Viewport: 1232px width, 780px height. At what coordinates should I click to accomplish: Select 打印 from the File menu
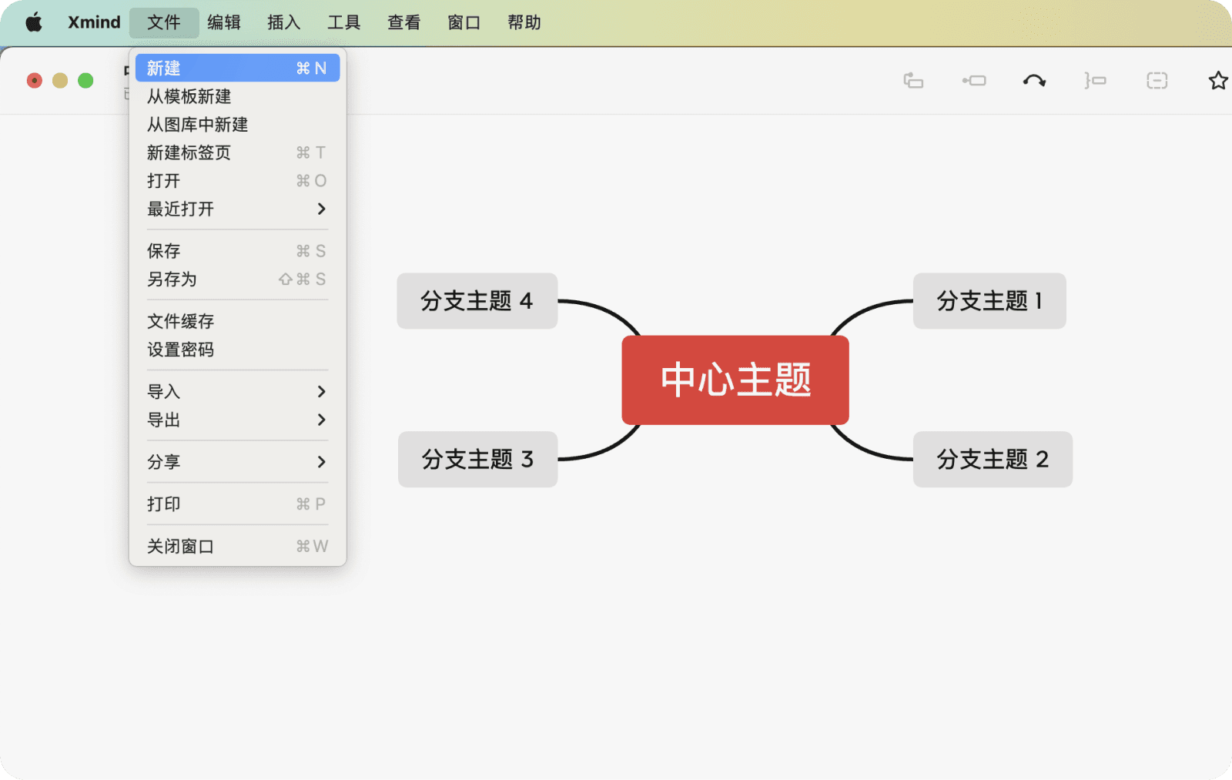tap(164, 504)
